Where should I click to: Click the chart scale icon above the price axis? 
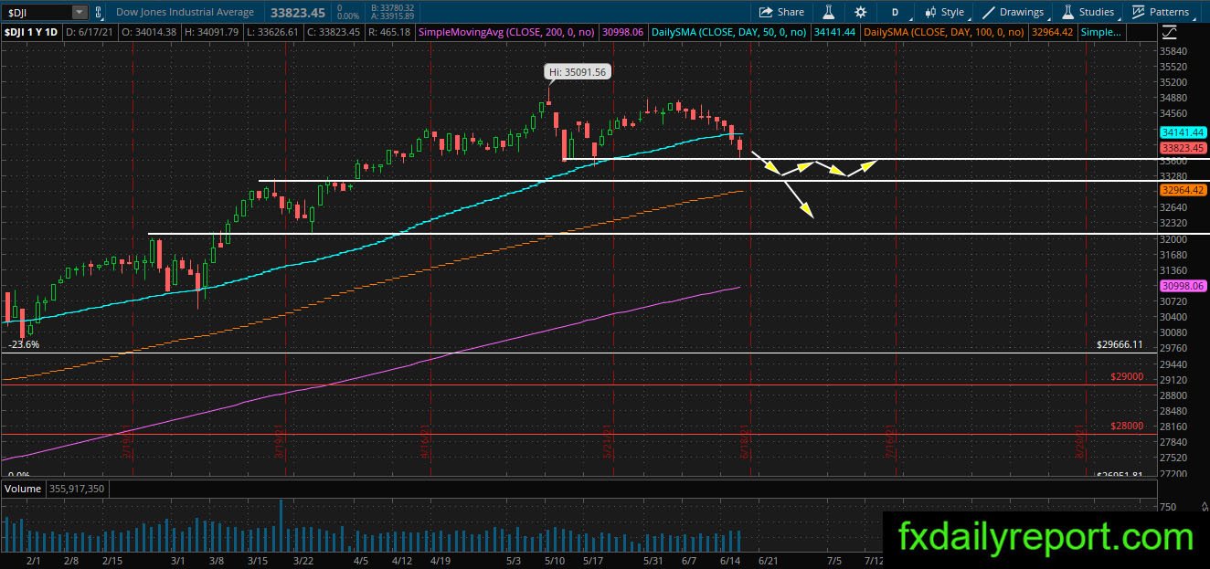(x=1169, y=32)
